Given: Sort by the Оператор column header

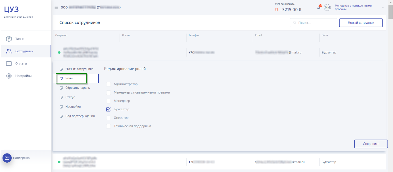Looking at the screenshot, I should tap(61, 35).
